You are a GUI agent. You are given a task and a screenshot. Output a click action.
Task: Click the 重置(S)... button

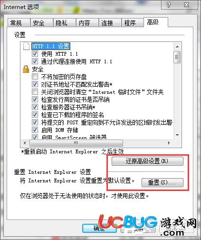(x=163, y=182)
